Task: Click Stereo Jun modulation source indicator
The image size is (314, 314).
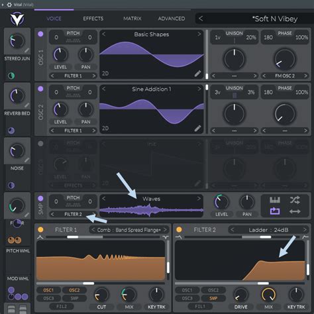Action: [x=11, y=76]
